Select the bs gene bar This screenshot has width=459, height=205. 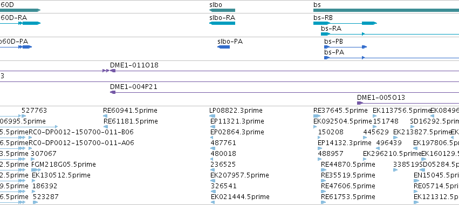point(386,10)
